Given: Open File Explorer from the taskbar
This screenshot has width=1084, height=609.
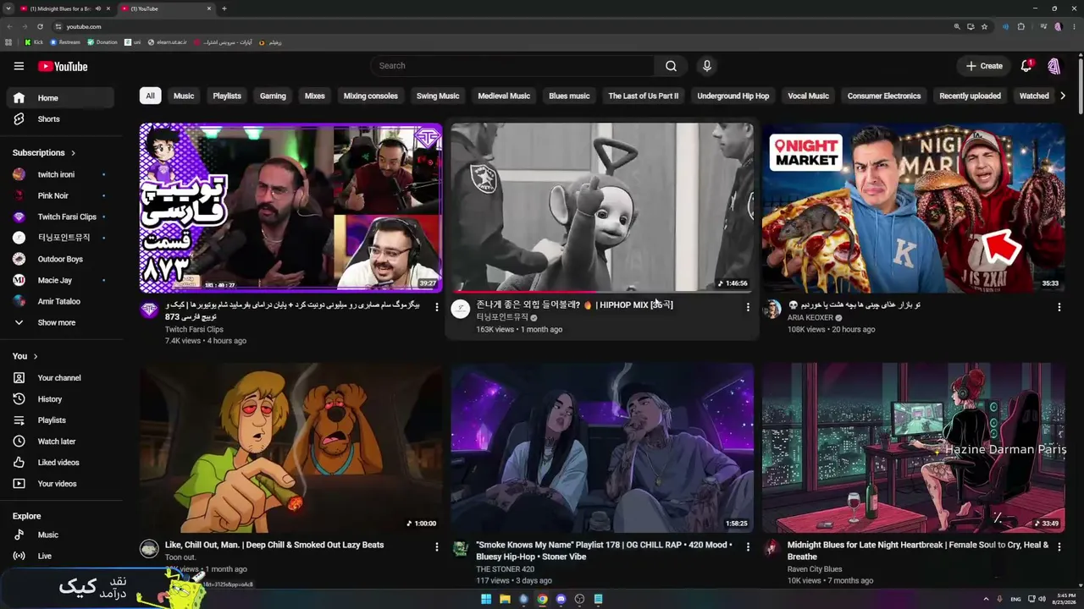Looking at the screenshot, I should click(505, 599).
